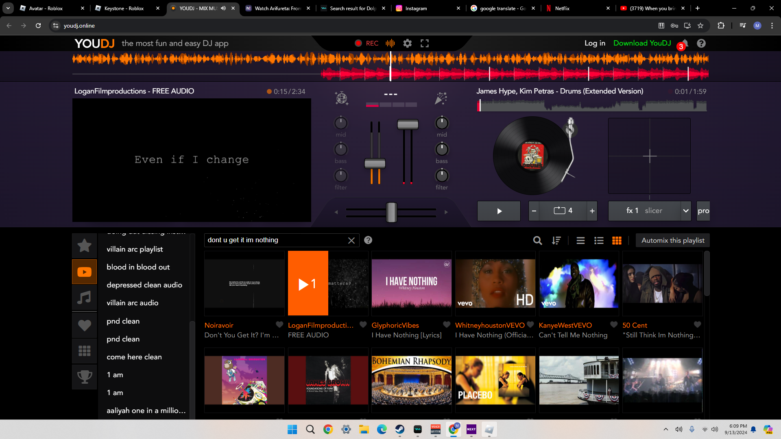Switch to the Instagram browser tab
Screen dimensions: 781x439
tap(428, 8)
